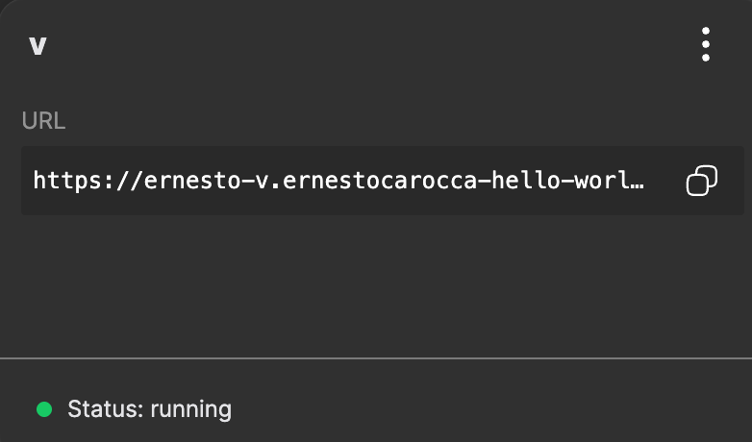752x442 pixels.
Task: Click the empty card area below the URL field
Action: (x=376, y=286)
